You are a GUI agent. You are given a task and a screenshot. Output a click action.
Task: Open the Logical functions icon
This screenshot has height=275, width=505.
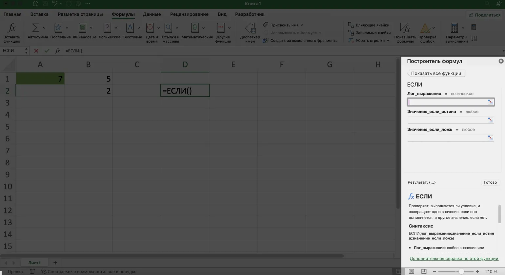click(x=107, y=28)
